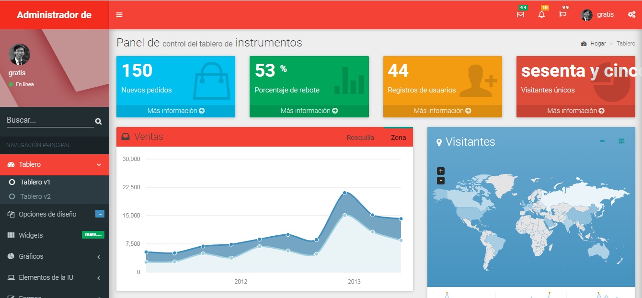Select Tablero v2 in sidebar

tap(35, 196)
